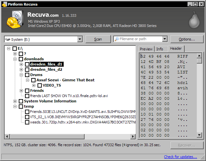Check the VIDEO_TS folder checkbox
Screen dimensions: 206x161
[x=40, y=85]
